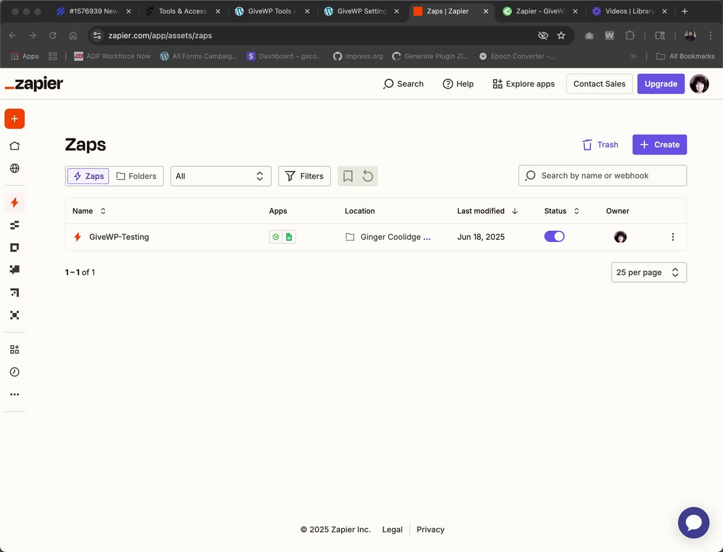The height and width of the screenshot is (552, 723).
Task: Sort by the Last modified column
Action: 487,211
